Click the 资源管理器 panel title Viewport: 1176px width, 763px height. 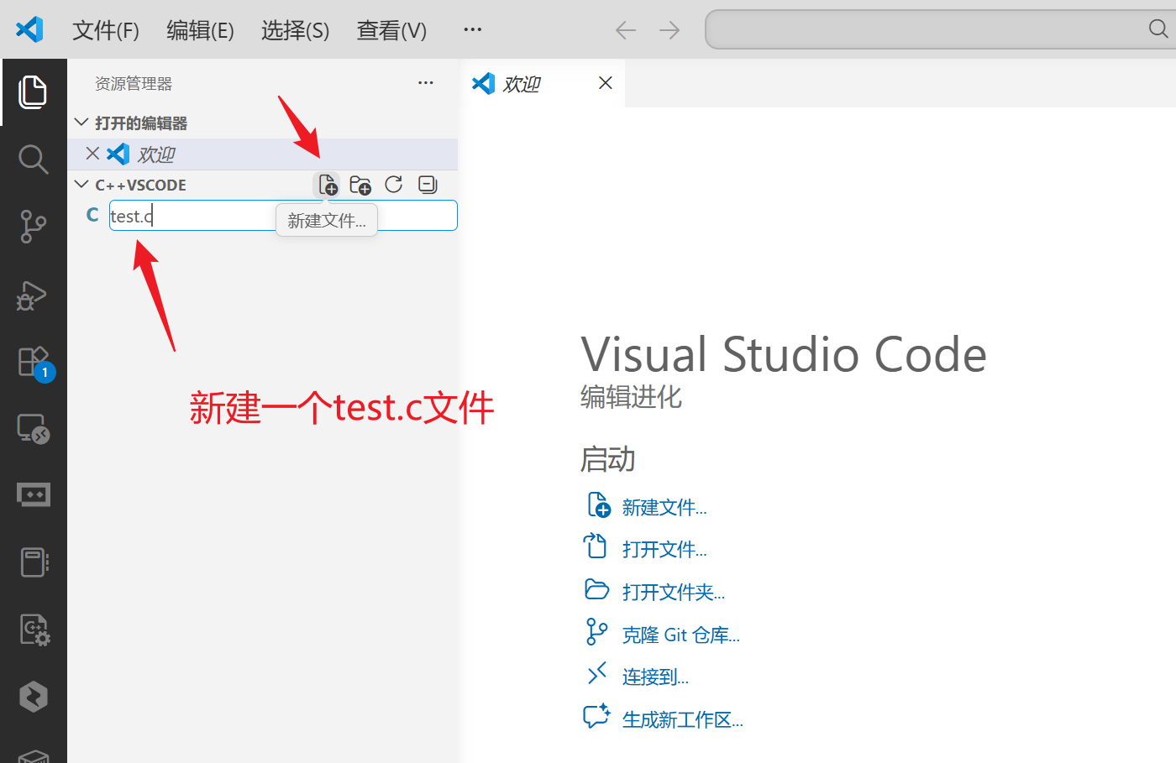pyautogui.click(x=134, y=84)
